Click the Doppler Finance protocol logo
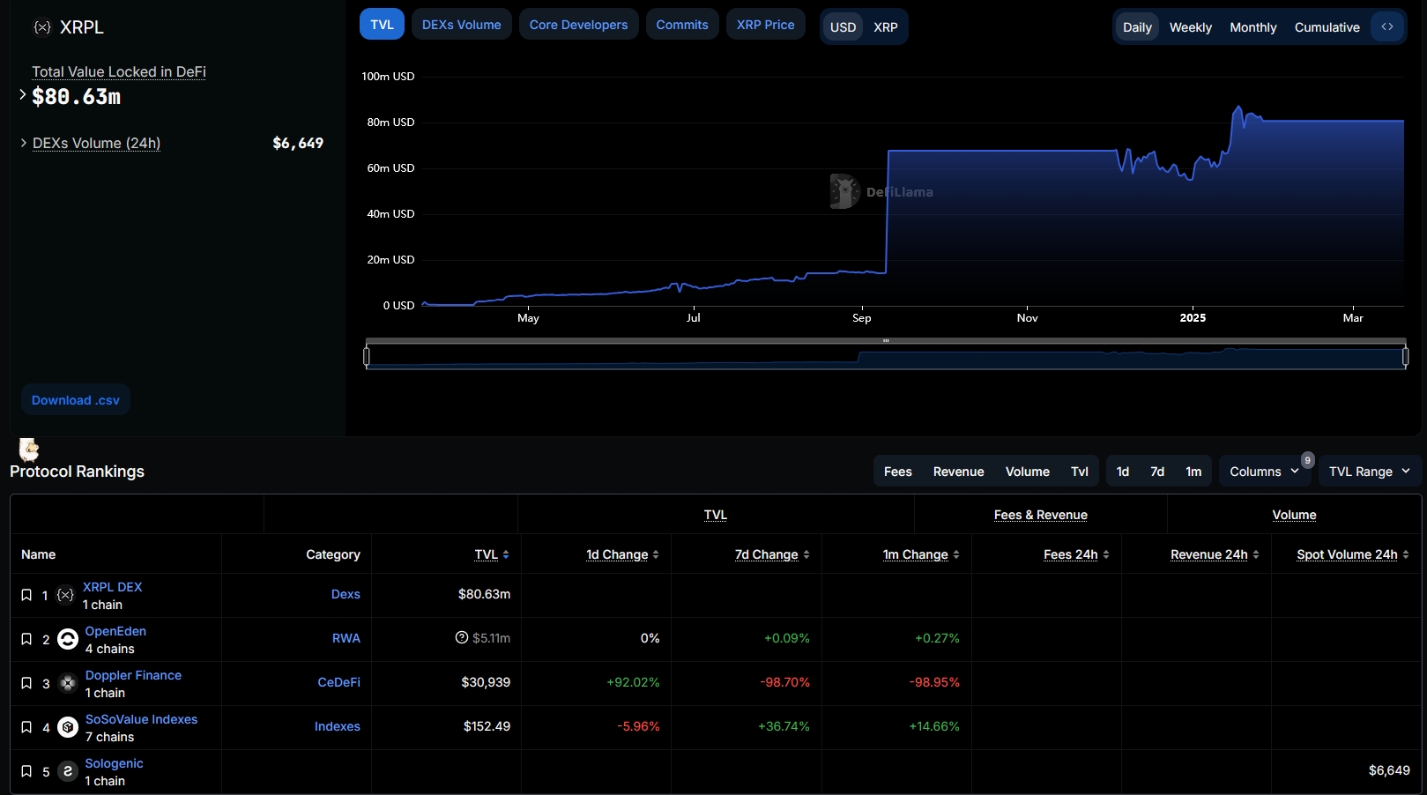The height and width of the screenshot is (795, 1427). (x=68, y=683)
